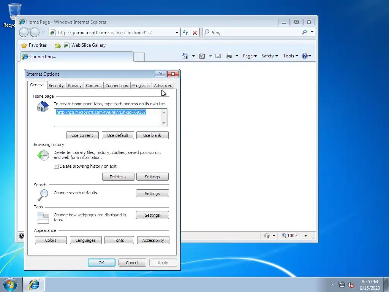Click the Internet Options help question mark button
The height and width of the screenshot is (292, 389).
click(160, 74)
